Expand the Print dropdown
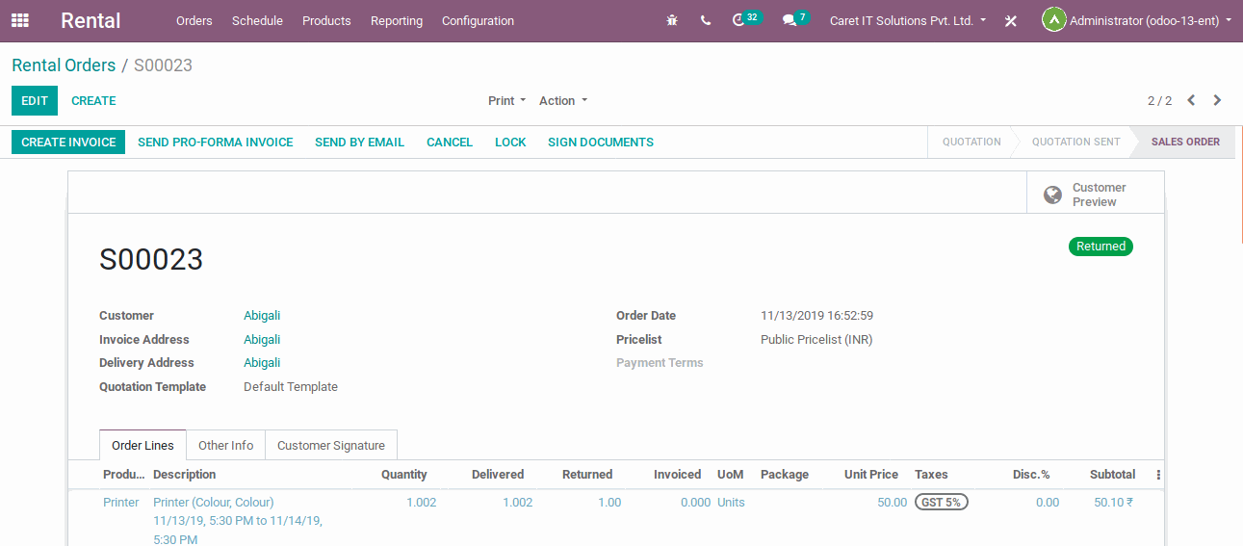Screen dimensions: 1243x546 (x=506, y=101)
